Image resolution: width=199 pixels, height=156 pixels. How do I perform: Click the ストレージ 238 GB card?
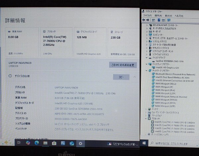click(x=123, y=43)
